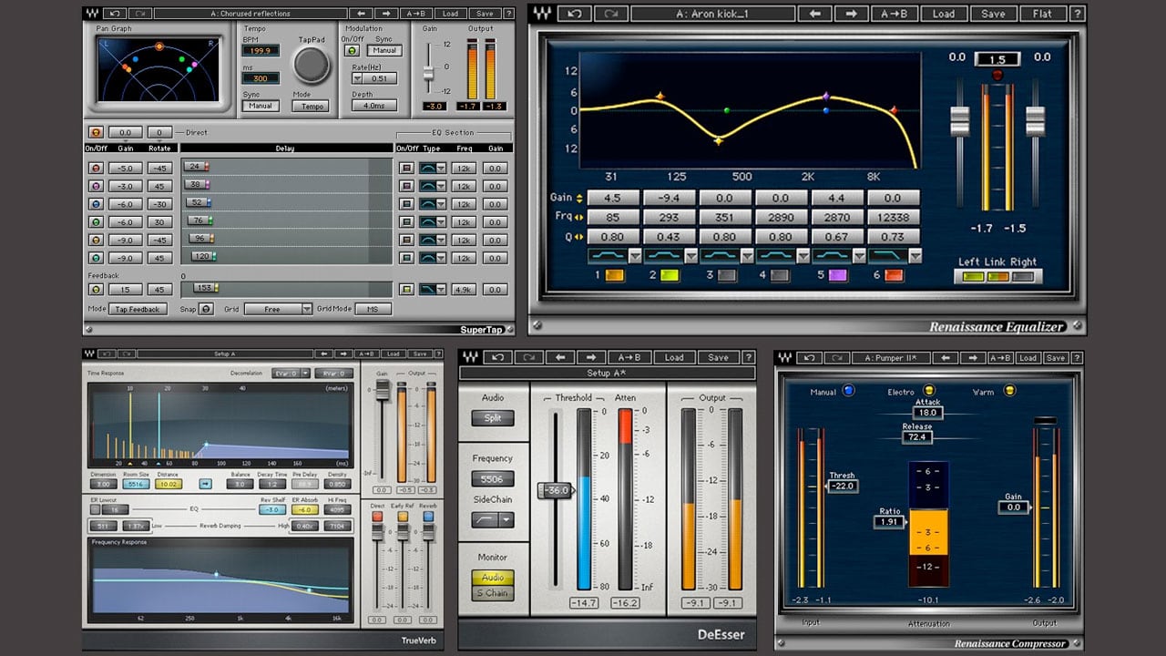Go to previous preset in DeEsser
This screenshot has height=656, width=1166.
click(x=561, y=357)
